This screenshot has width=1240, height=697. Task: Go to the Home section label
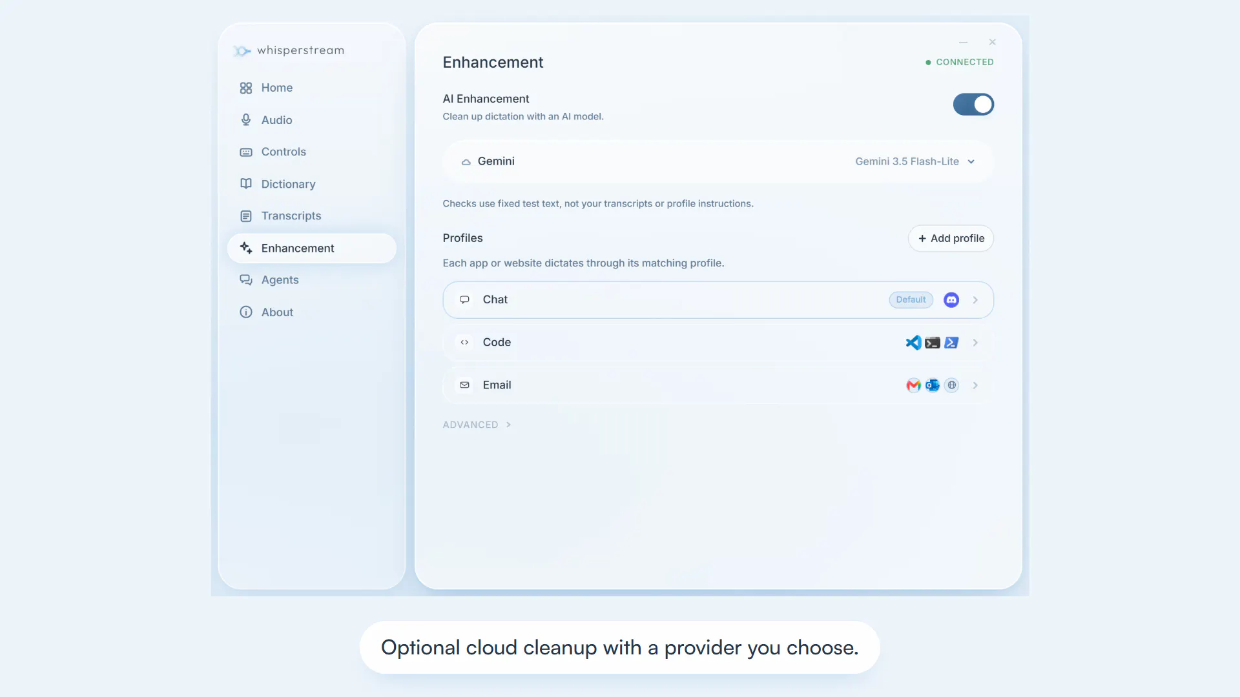click(277, 88)
